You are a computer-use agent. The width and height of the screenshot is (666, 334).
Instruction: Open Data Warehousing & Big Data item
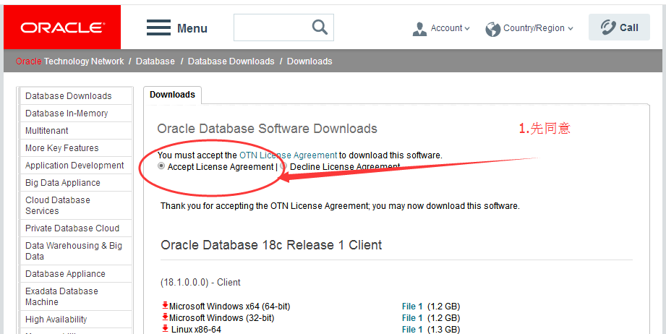click(x=74, y=251)
